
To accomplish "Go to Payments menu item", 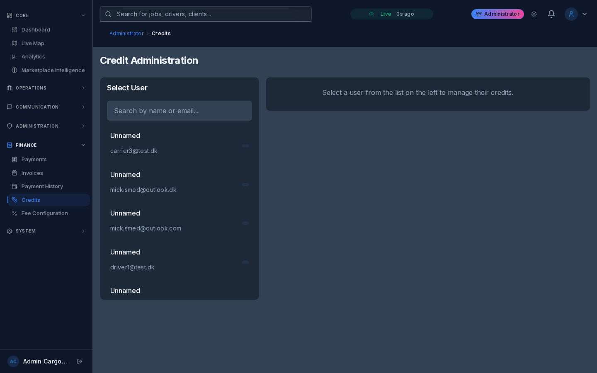I will pos(34,160).
